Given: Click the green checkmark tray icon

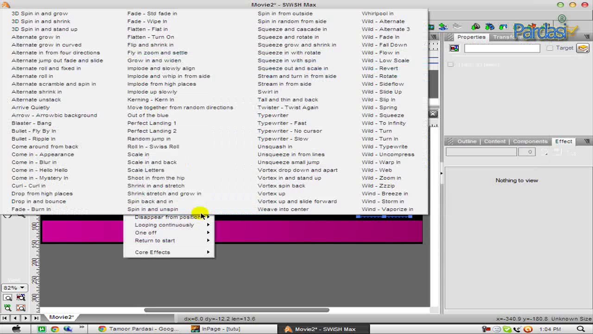Looking at the screenshot, I should tap(507, 329).
